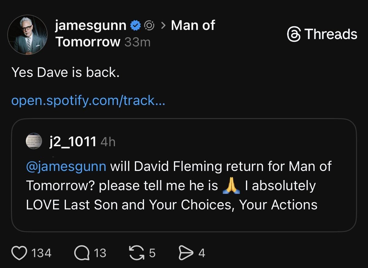The image size is (368, 268).
Task: Tap the 33m timestamp
Action: [137, 42]
